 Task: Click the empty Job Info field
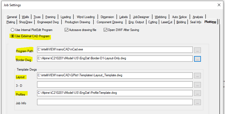point(115,102)
